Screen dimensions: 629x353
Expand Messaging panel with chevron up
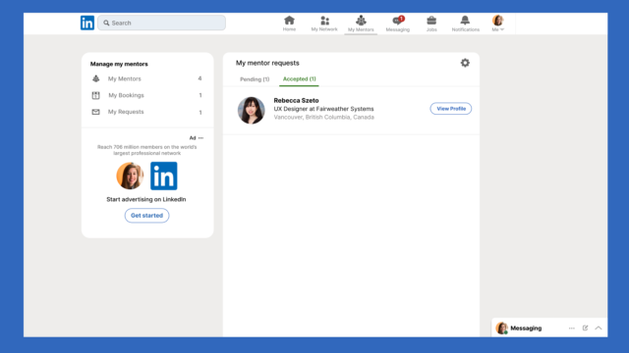599,328
